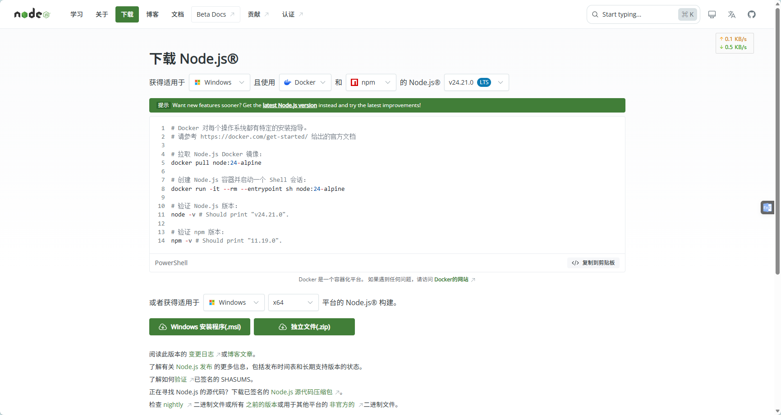This screenshot has width=781, height=415.
Task: Click the Docker whale icon
Action: coord(287,82)
